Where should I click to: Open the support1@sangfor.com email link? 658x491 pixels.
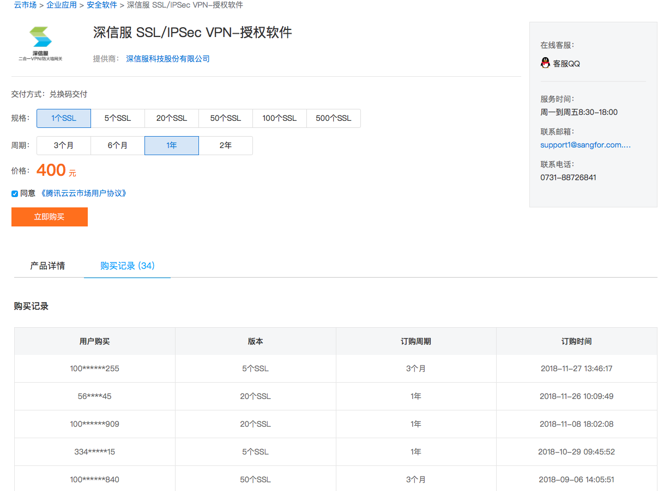(x=585, y=145)
